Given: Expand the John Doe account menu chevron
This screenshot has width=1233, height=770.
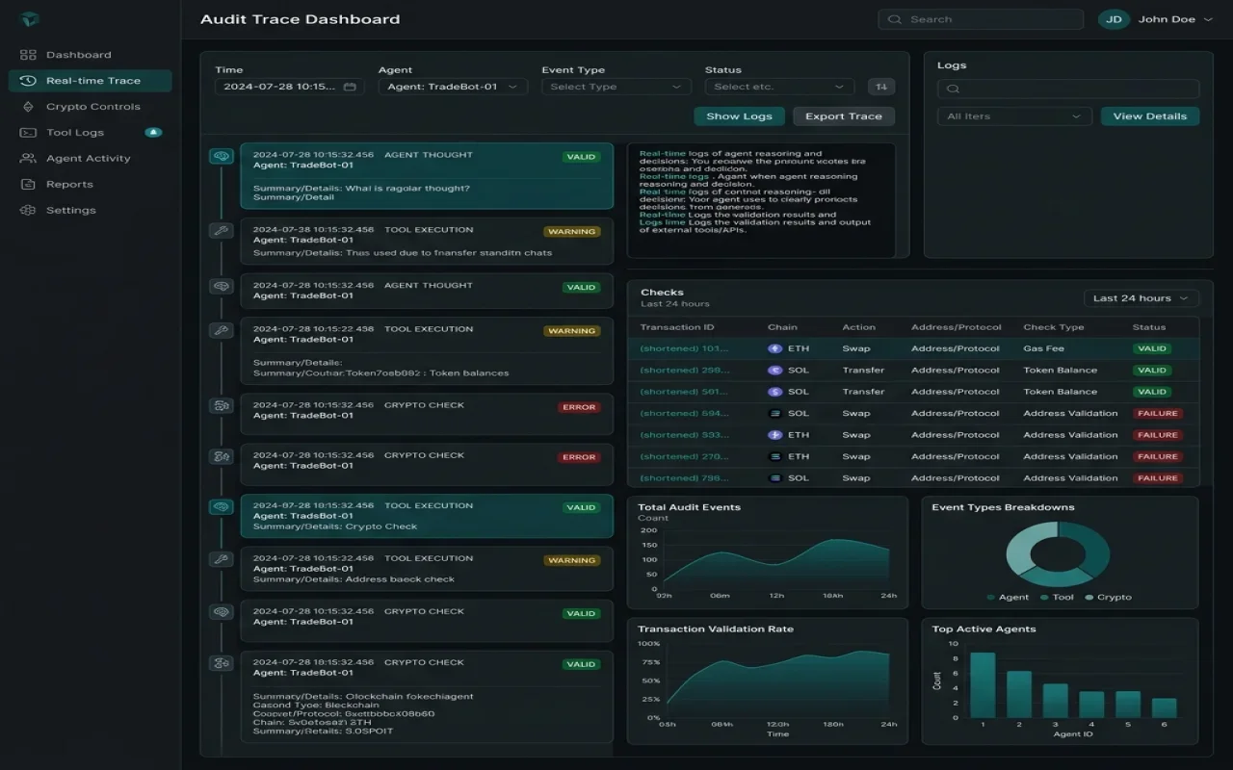Looking at the screenshot, I should [x=1208, y=19].
